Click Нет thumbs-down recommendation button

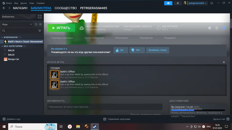coord(137,50)
